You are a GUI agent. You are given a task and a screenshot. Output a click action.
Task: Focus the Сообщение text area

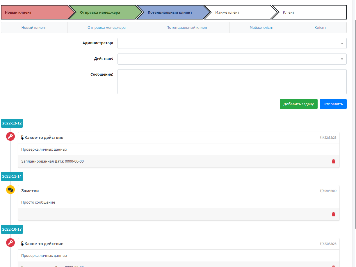[x=232, y=82]
